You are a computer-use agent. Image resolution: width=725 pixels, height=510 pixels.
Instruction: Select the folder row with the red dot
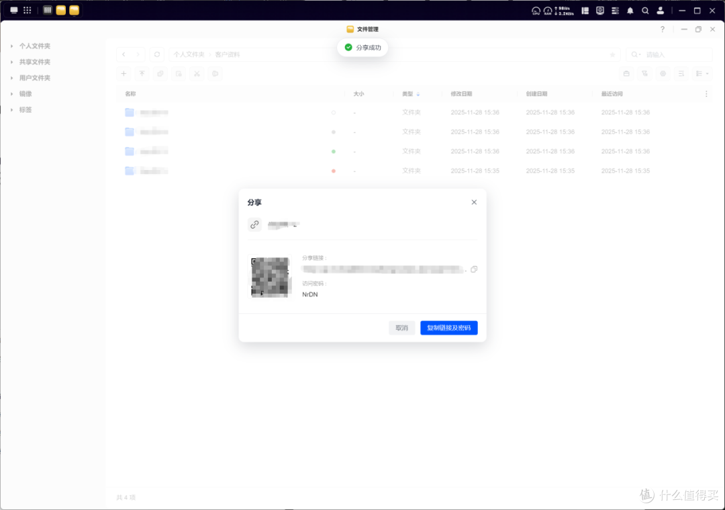click(x=414, y=171)
